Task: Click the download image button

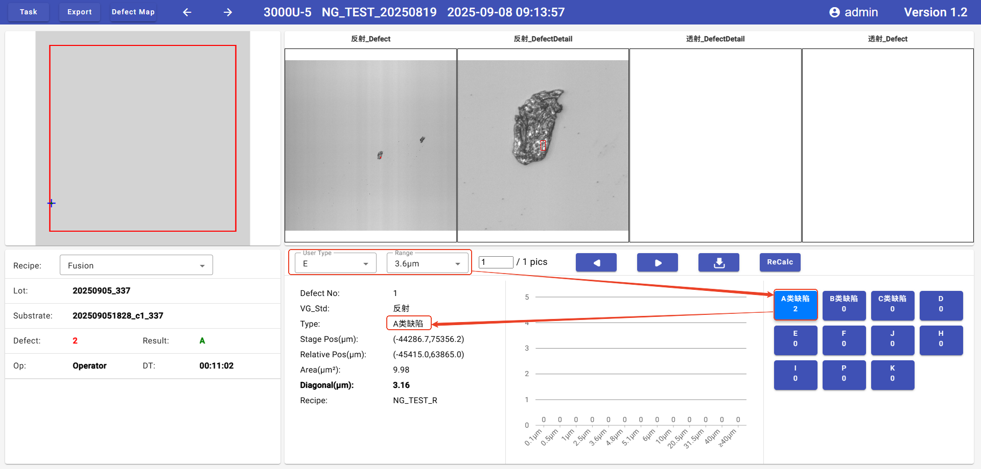Action: (x=718, y=263)
